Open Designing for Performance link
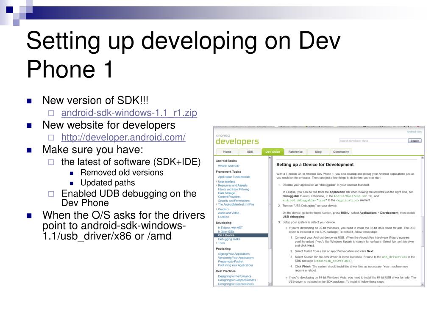 pos(235,276)
